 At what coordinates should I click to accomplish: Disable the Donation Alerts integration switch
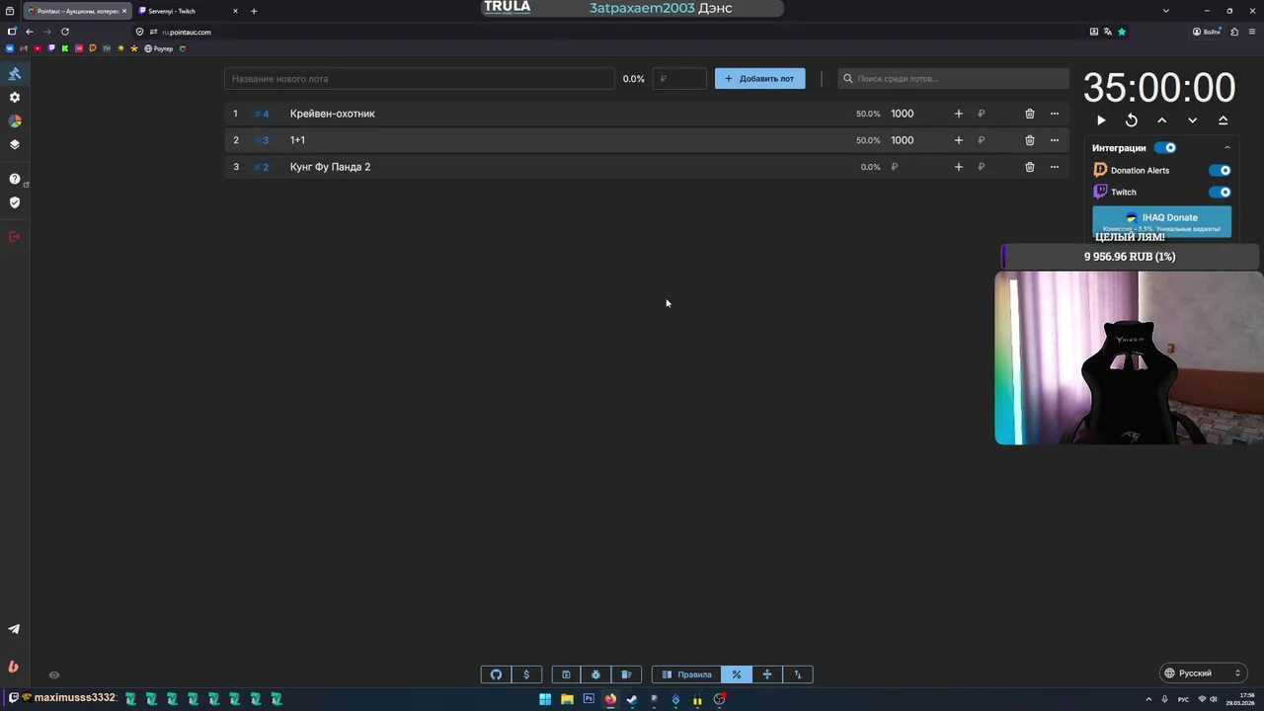point(1221,170)
